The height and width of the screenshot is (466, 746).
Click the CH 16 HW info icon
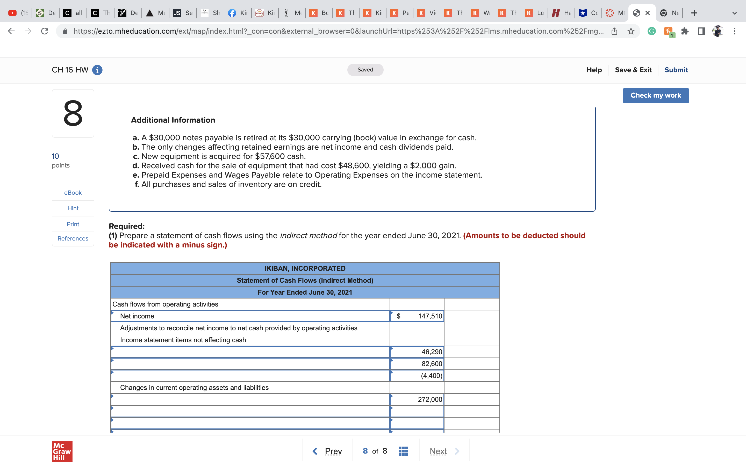click(x=97, y=70)
